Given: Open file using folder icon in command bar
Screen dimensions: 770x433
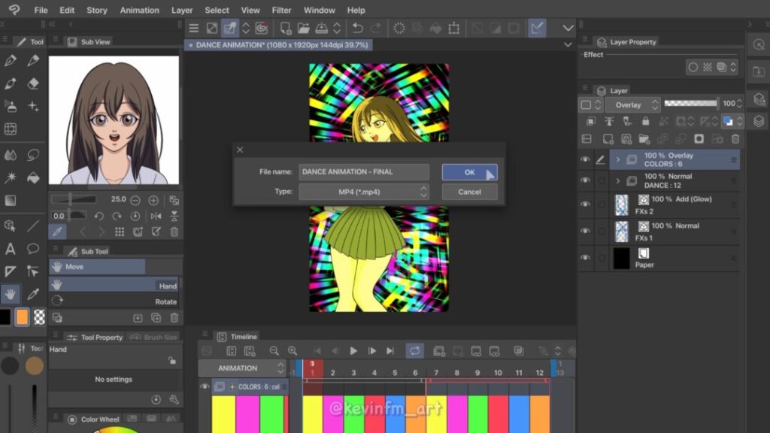Looking at the screenshot, I should click(304, 28).
